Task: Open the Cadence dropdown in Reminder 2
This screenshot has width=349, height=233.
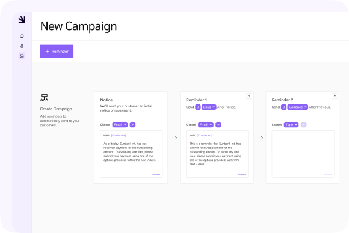Action: pyautogui.click(x=298, y=107)
